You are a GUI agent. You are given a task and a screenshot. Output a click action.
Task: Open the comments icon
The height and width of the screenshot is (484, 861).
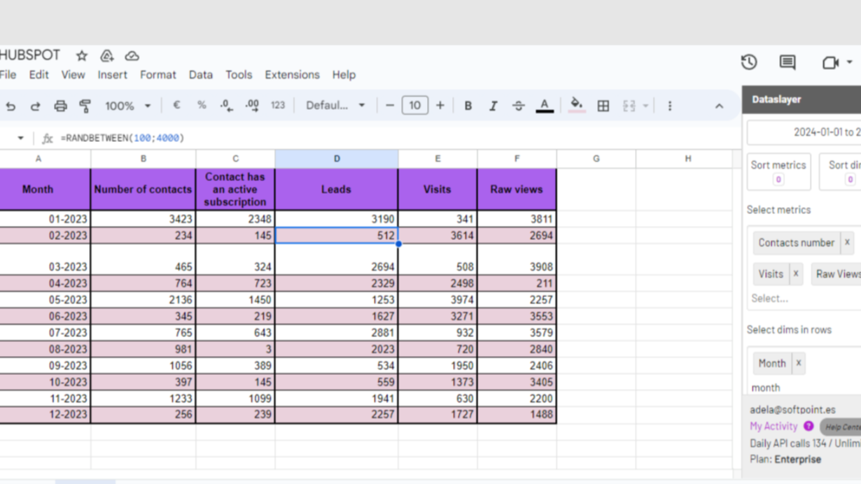(x=787, y=62)
